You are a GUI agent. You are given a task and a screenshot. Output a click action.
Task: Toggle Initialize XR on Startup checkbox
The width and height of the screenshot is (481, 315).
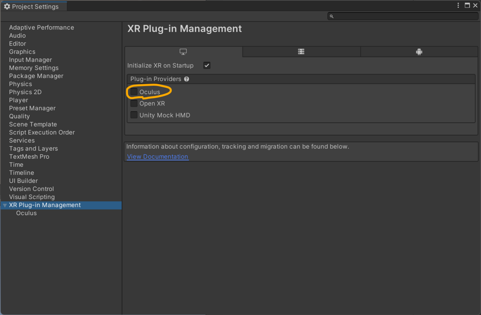click(x=207, y=65)
